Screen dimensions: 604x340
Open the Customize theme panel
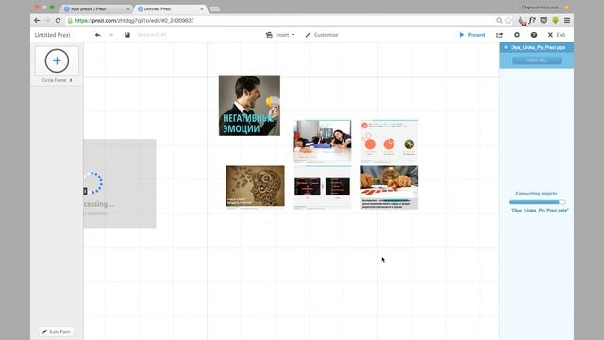tap(321, 35)
